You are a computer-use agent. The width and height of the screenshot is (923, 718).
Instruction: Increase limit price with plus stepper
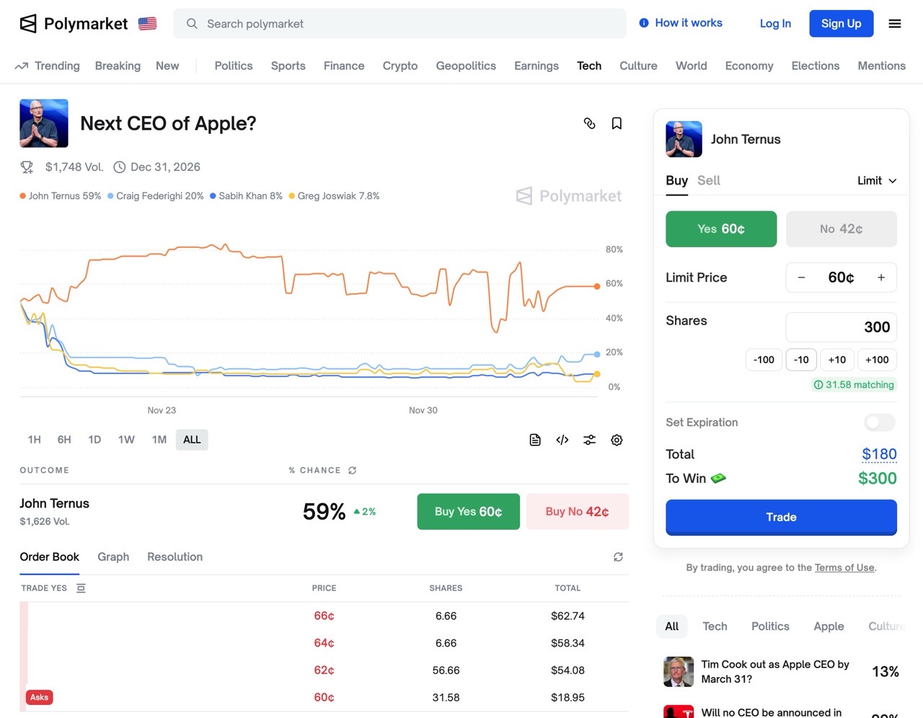[881, 278]
